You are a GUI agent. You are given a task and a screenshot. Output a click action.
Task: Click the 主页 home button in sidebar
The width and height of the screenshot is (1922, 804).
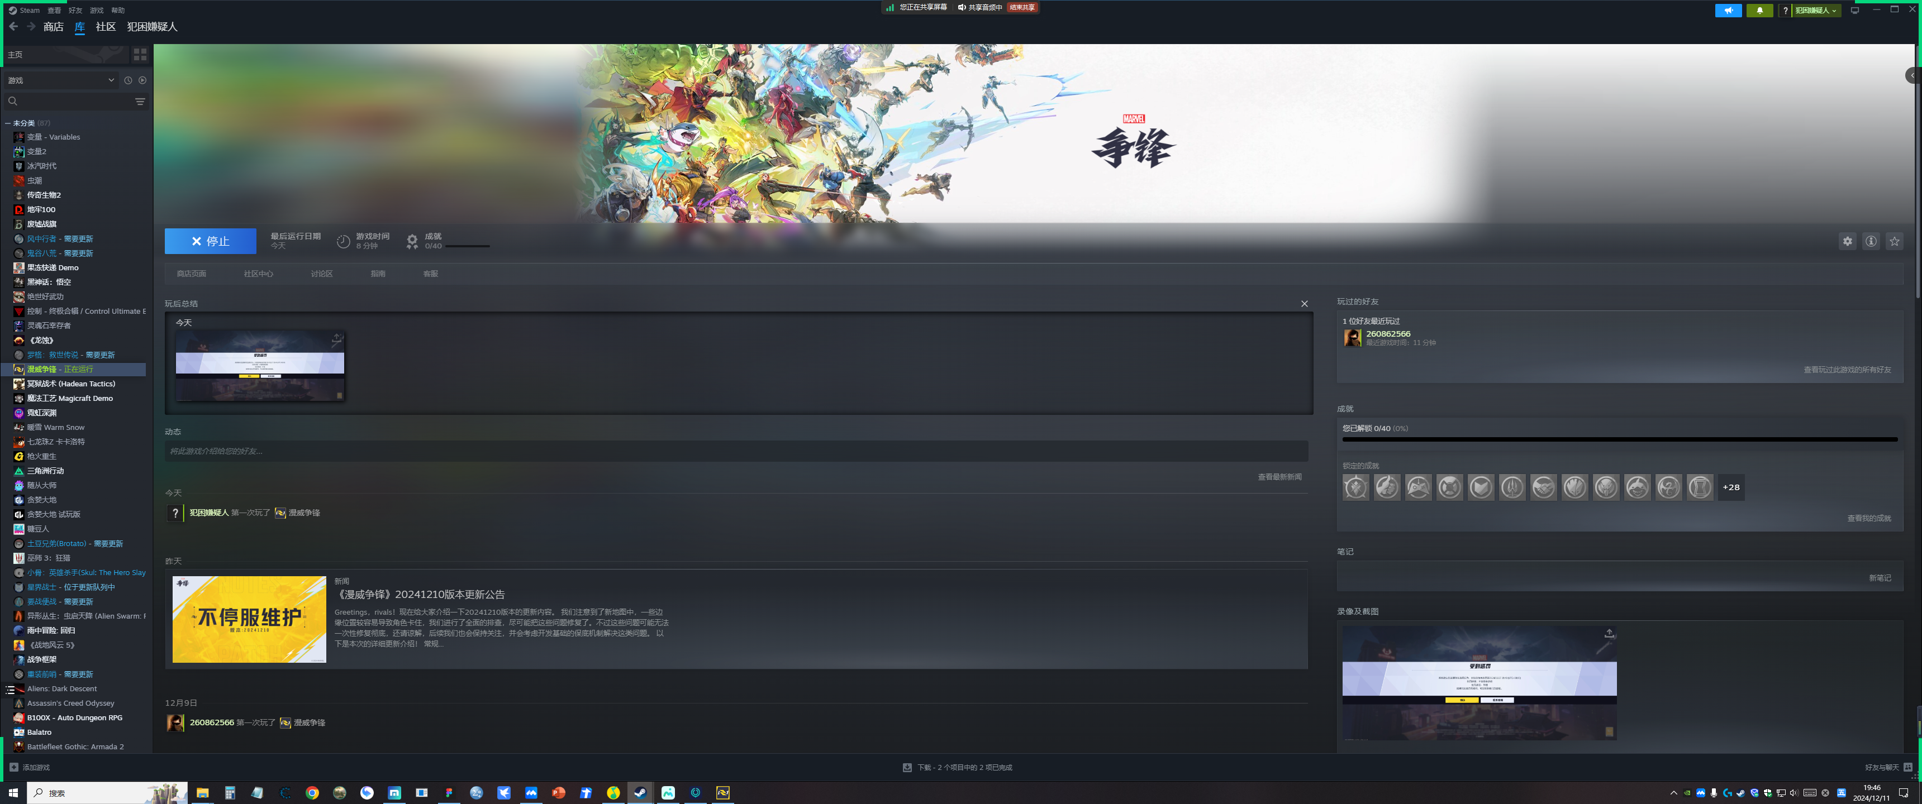[x=66, y=55]
